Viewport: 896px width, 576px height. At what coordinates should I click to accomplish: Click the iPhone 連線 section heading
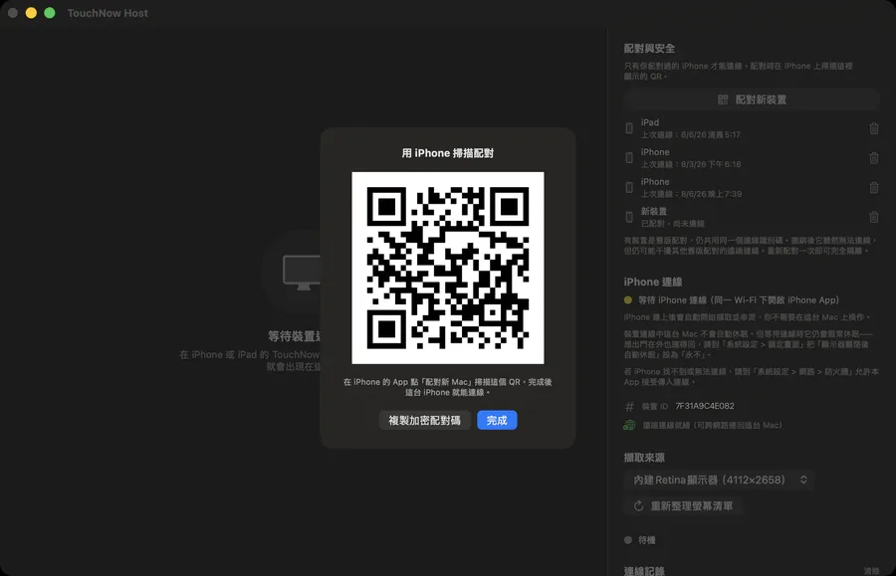652,282
